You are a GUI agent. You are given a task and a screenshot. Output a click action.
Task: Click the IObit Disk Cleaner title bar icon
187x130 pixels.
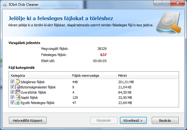5,5
